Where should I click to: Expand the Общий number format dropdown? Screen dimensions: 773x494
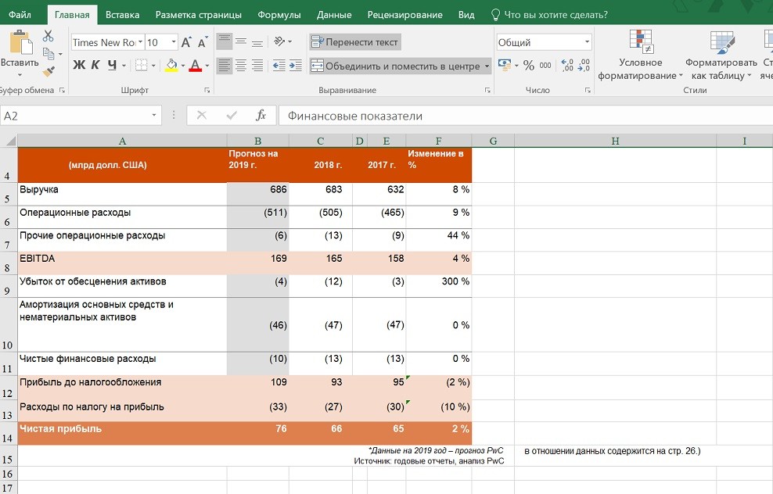tap(587, 42)
